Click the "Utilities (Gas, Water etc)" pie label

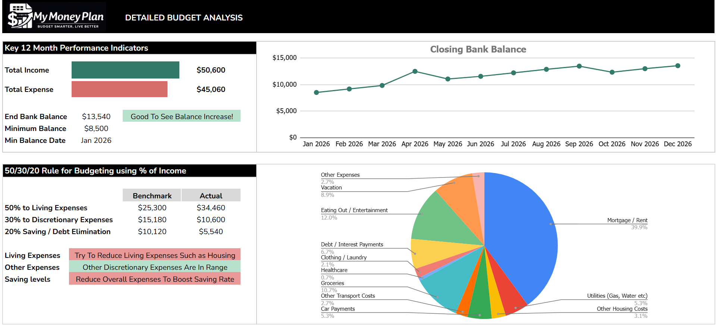(617, 296)
